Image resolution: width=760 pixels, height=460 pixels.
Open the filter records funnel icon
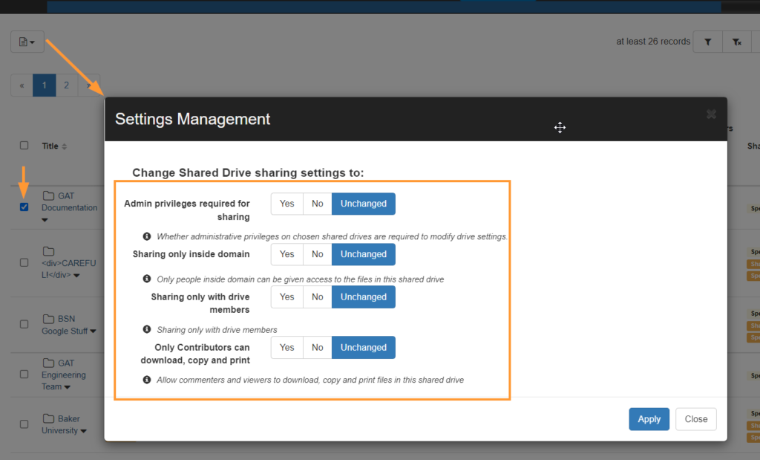pyautogui.click(x=707, y=42)
